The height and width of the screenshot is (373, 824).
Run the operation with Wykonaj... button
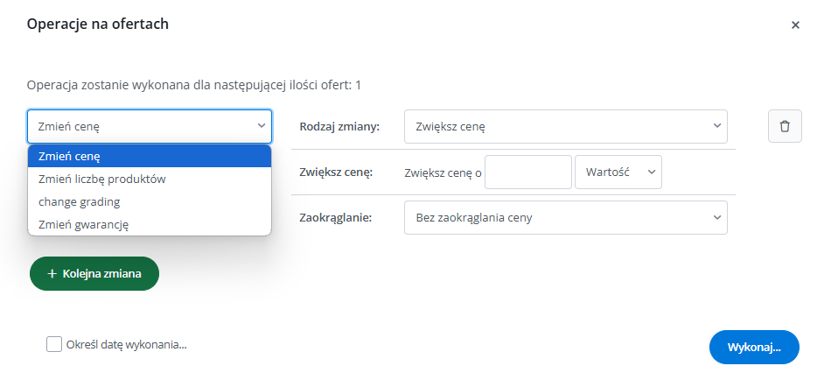[754, 348]
